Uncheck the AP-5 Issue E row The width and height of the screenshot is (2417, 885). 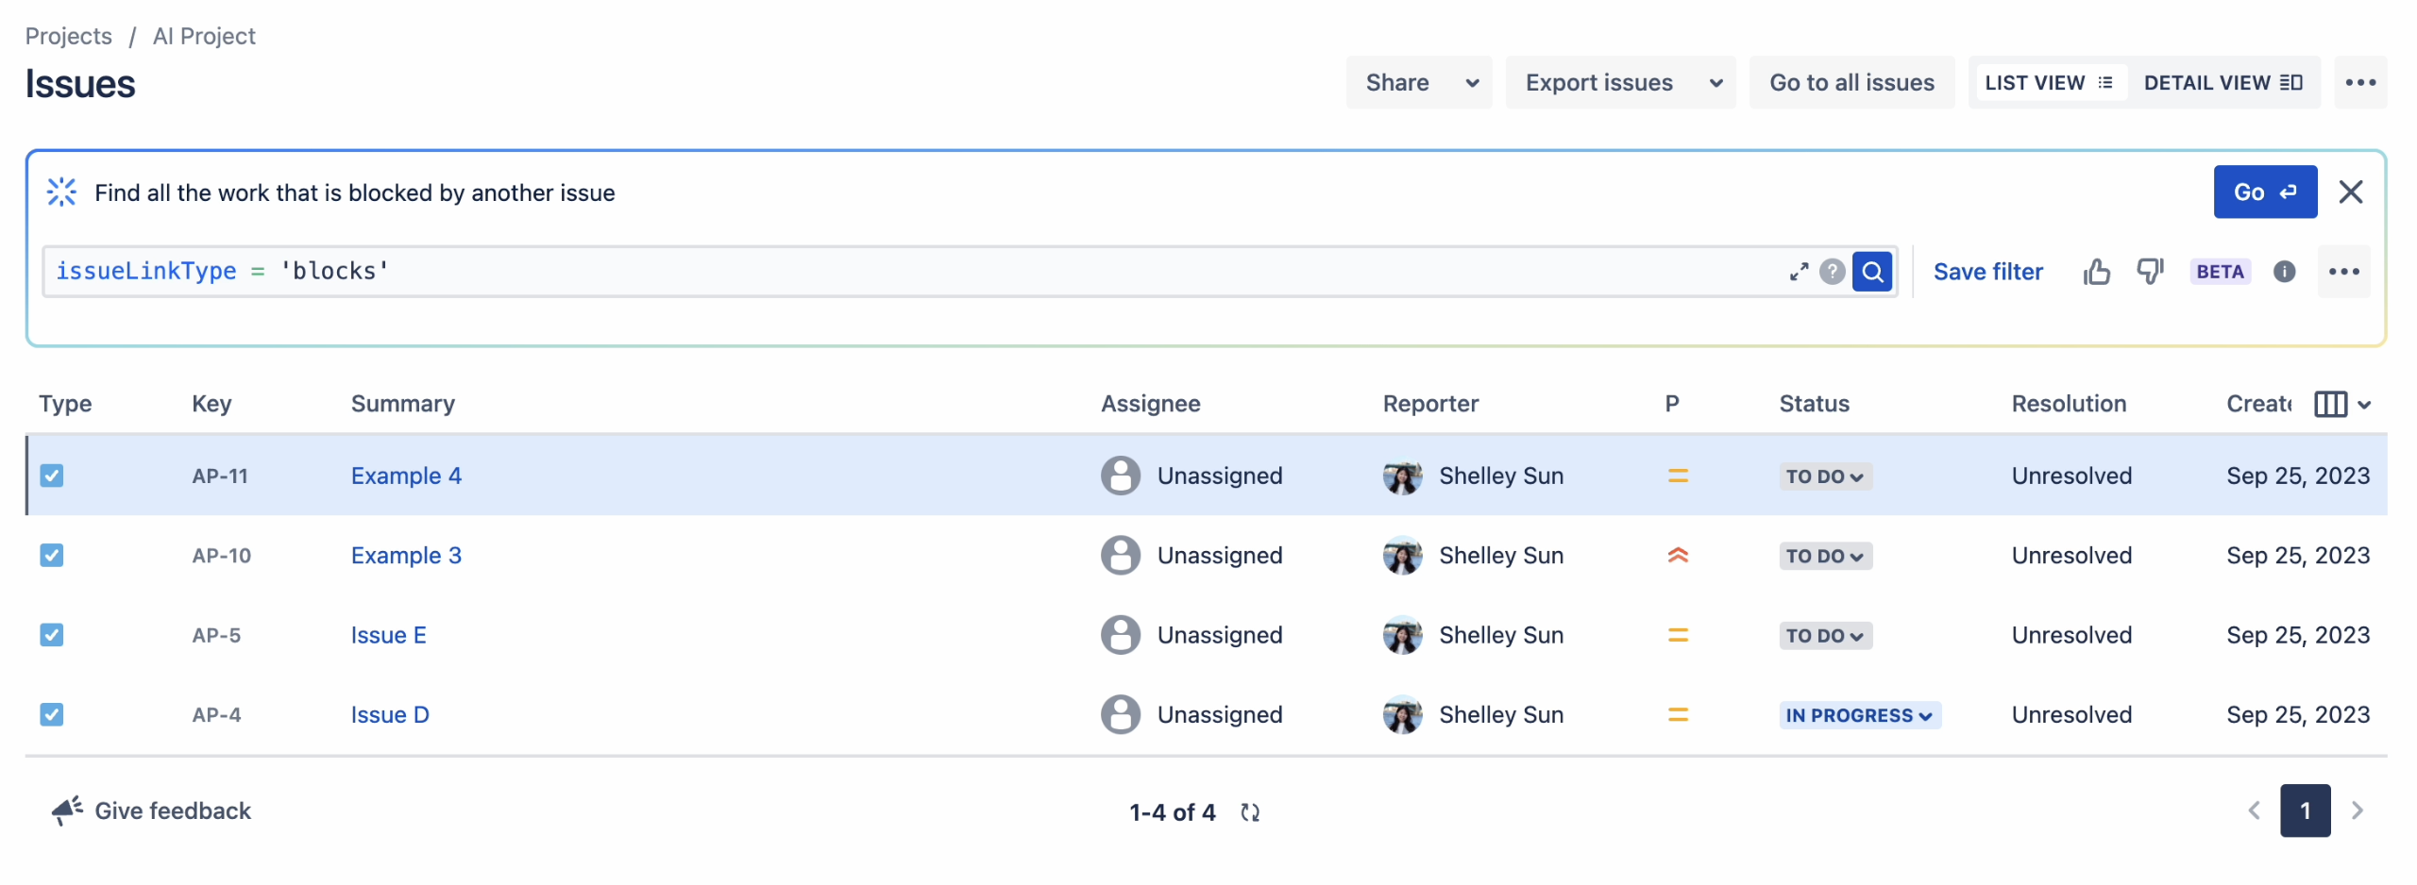52,635
